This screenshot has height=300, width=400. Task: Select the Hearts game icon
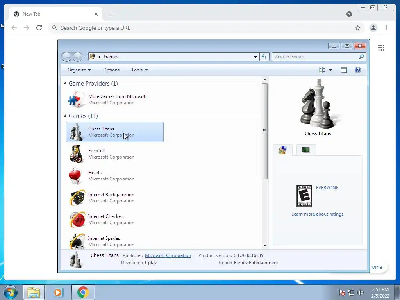[76, 176]
